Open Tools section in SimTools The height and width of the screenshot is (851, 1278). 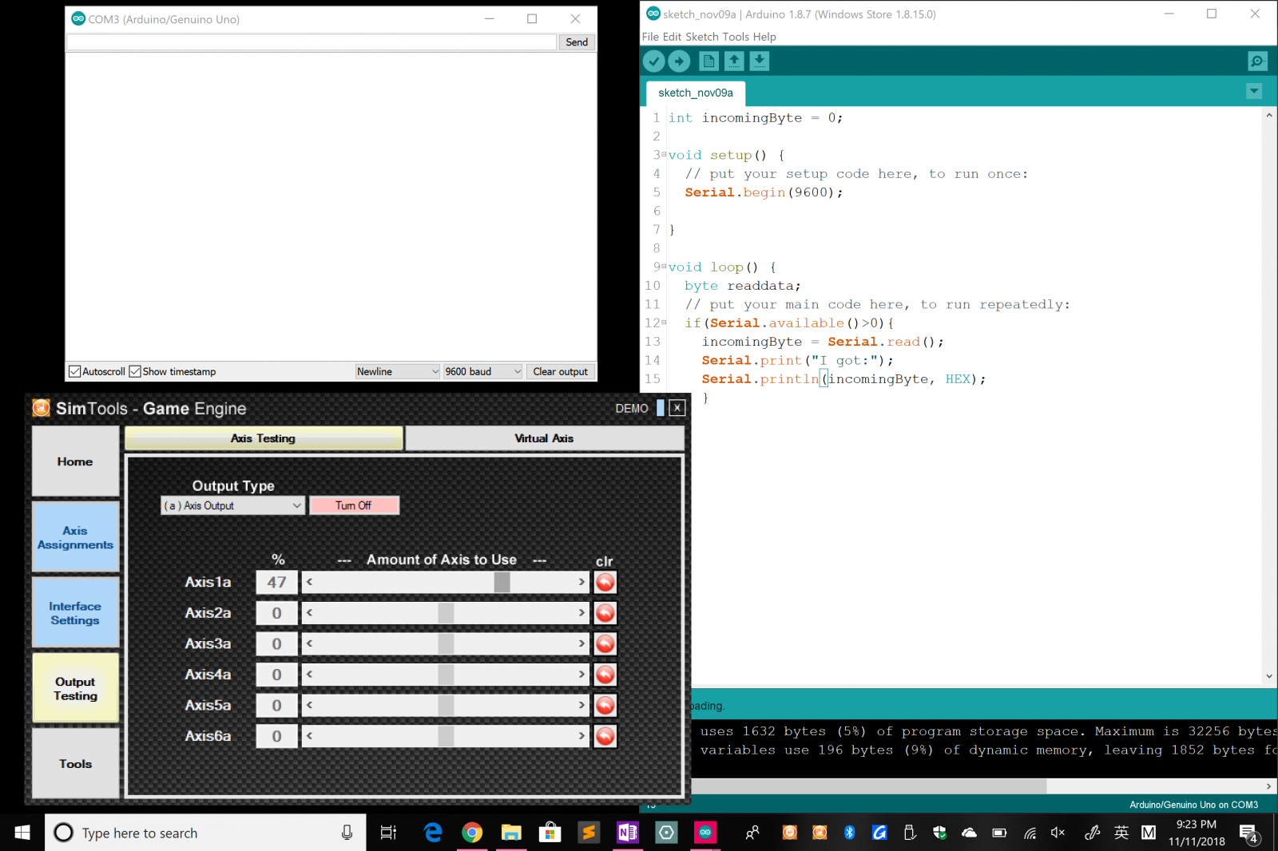(x=75, y=764)
